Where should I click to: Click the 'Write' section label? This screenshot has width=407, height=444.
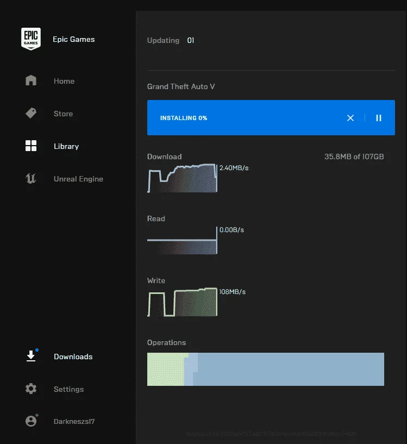[156, 280]
